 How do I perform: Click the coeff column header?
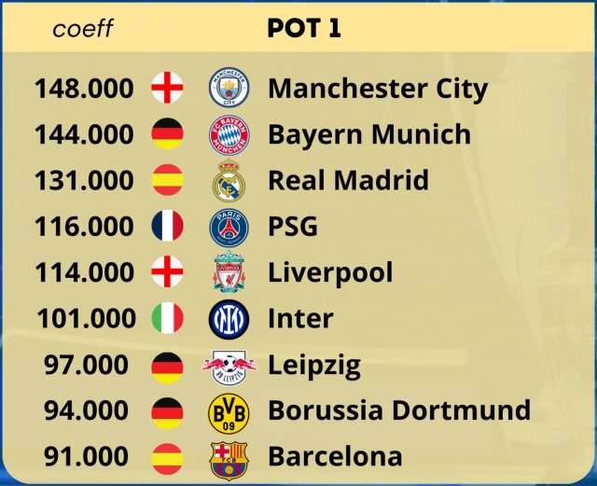click(x=83, y=28)
